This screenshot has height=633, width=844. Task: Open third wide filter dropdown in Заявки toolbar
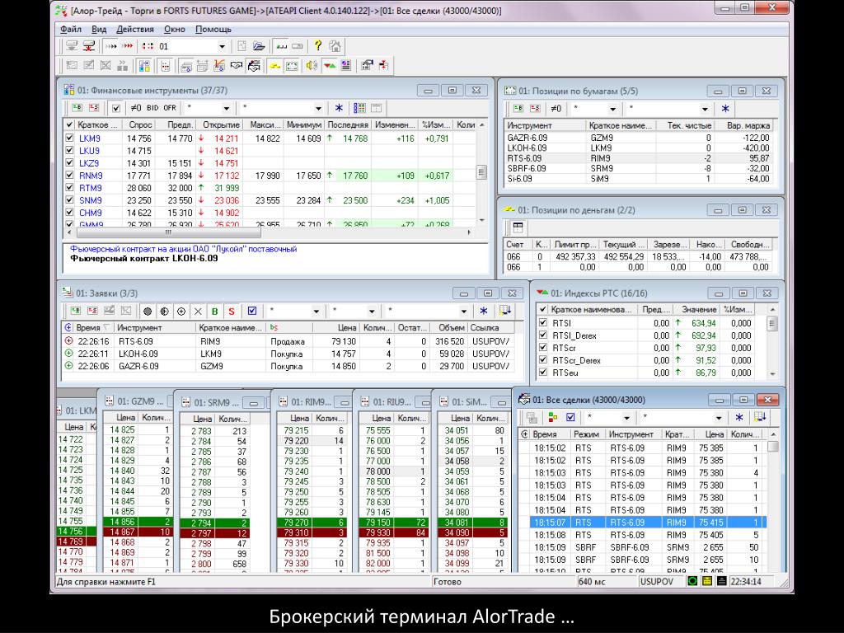463,311
